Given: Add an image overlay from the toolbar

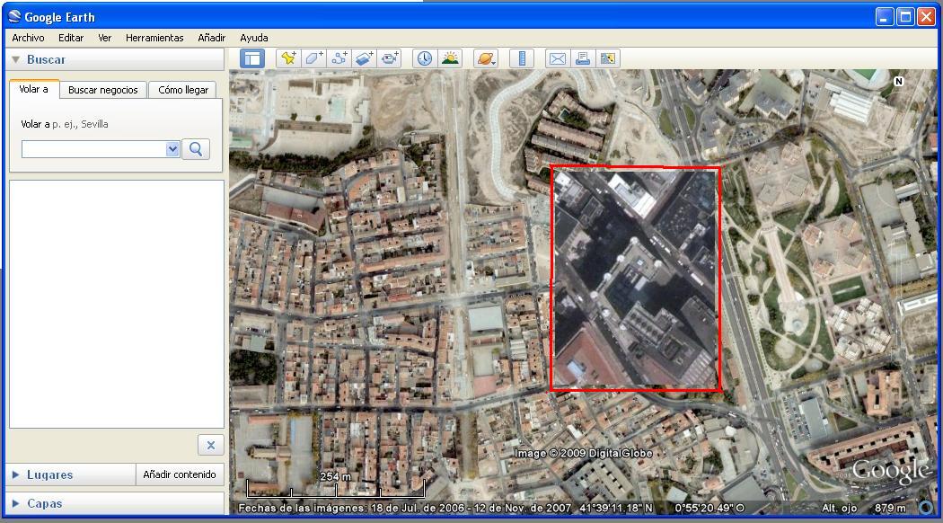Looking at the screenshot, I should pyautogui.click(x=364, y=58).
